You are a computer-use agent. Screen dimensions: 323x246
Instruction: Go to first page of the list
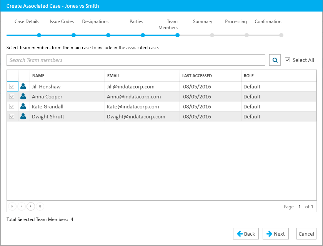(x=12, y=206)
